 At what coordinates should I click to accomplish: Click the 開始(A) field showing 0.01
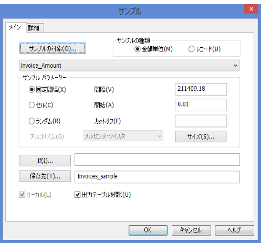201,105
